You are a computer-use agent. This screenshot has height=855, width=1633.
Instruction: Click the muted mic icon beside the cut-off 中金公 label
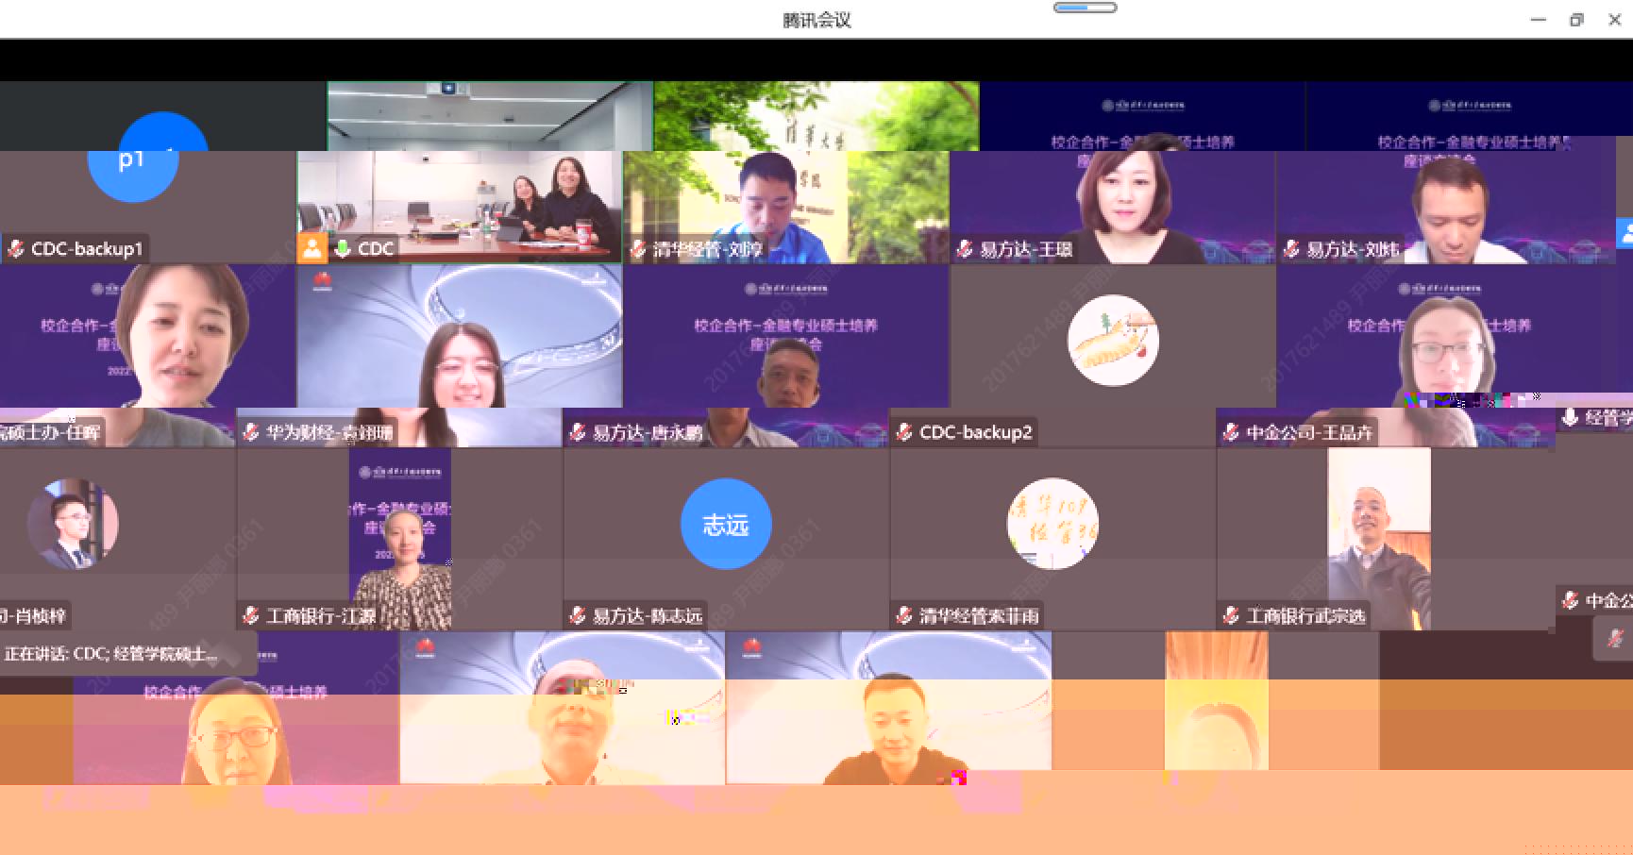1570,600
